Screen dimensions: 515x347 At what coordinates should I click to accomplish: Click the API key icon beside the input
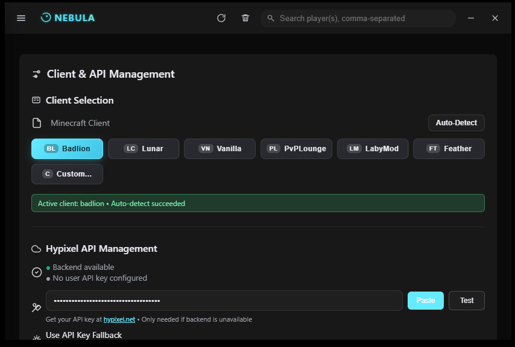[x=36, y=307]
